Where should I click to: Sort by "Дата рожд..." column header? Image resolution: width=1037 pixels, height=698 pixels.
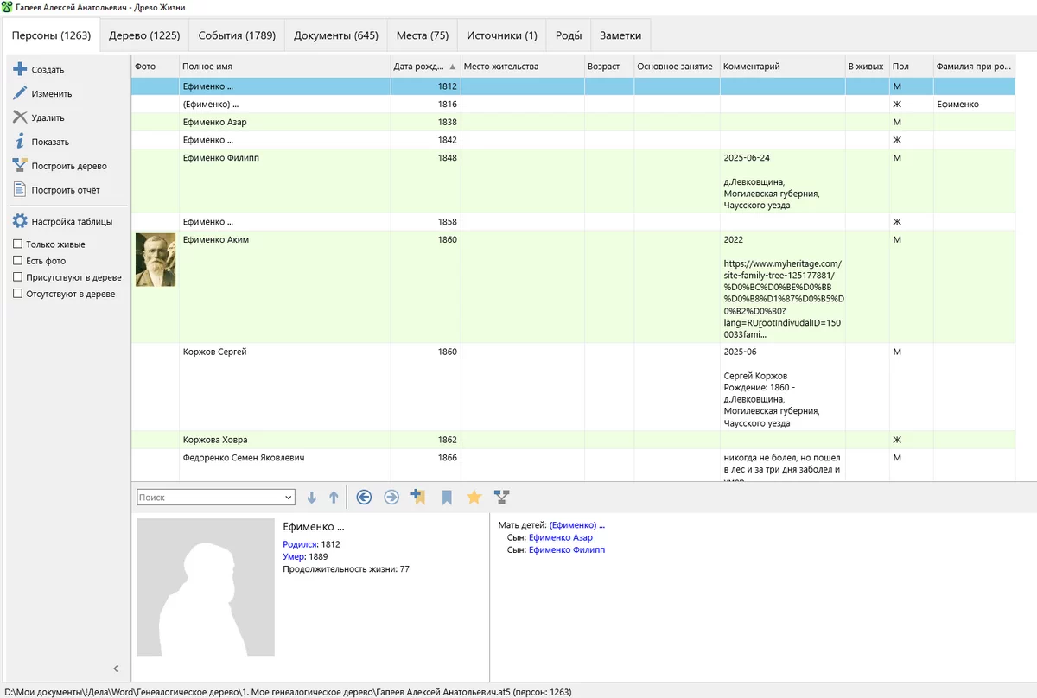coord(424,67)
